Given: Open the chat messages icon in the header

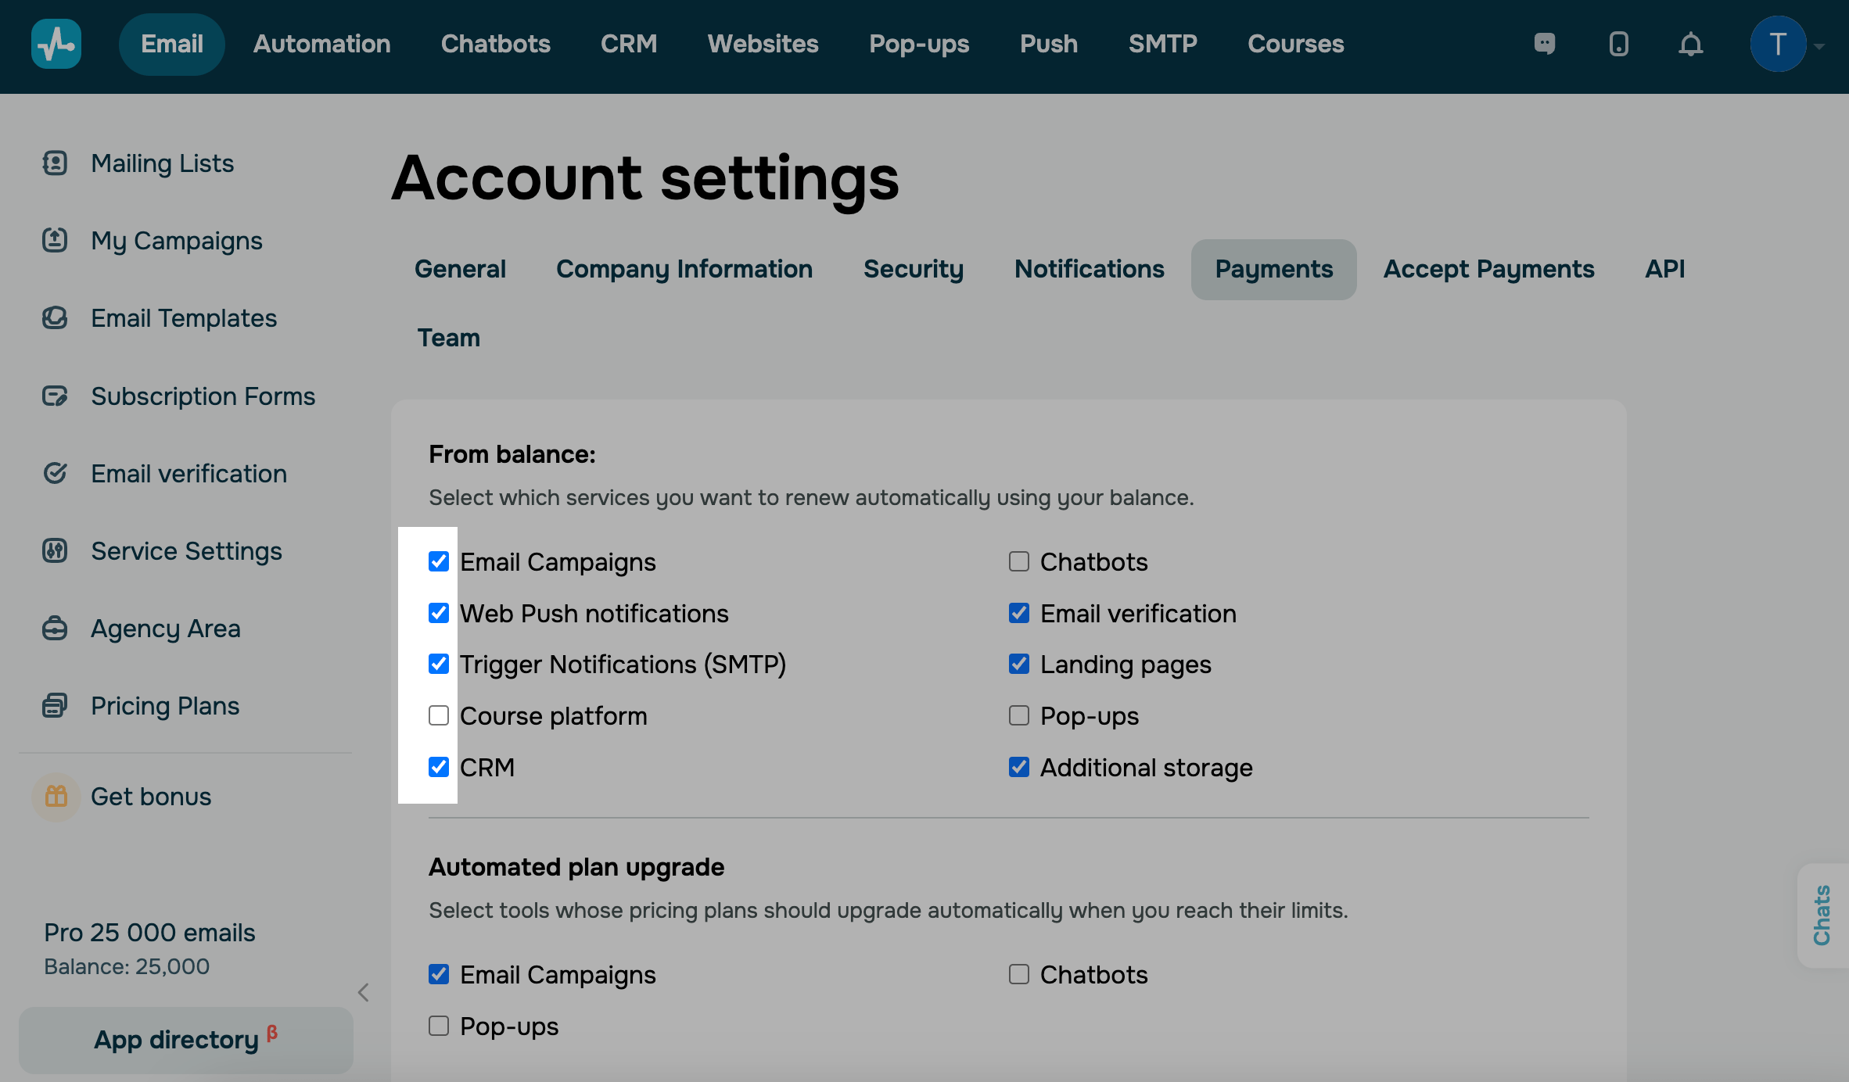Looking at the screenshot, I should coord(1544,44).
